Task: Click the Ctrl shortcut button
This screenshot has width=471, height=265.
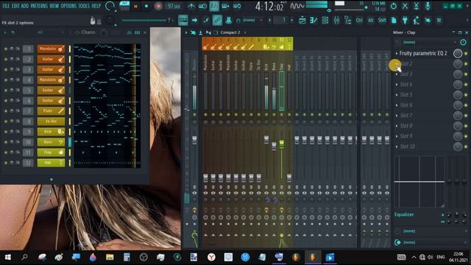Action: tap(359, 20)
